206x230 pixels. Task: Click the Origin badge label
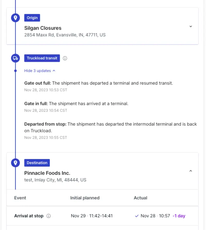[x=32, y=18]
